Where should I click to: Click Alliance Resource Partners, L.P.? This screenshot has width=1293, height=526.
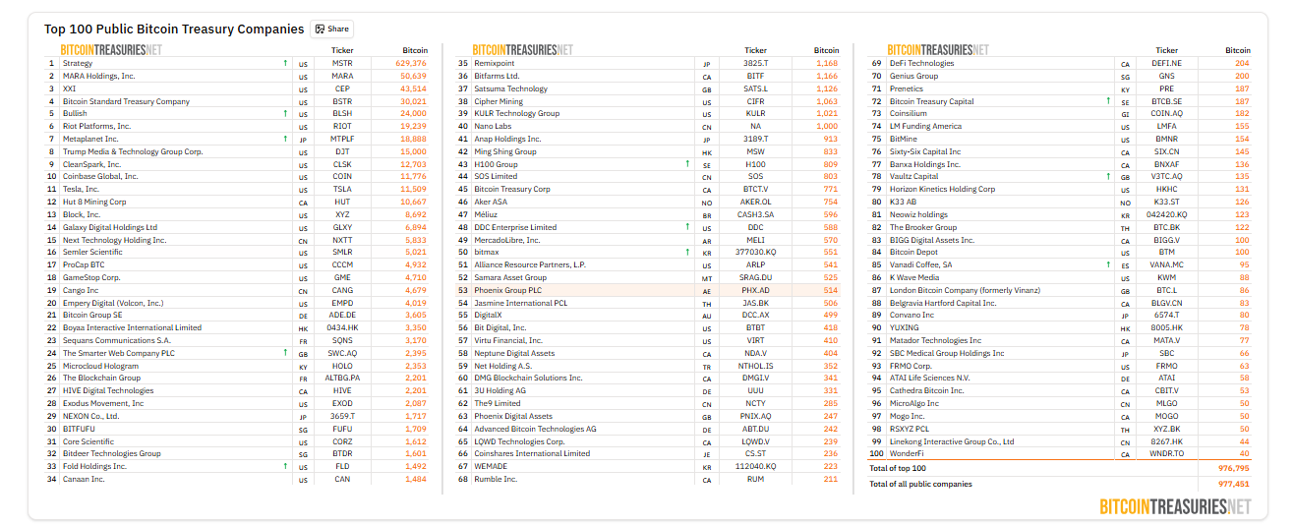coord(530,264)
